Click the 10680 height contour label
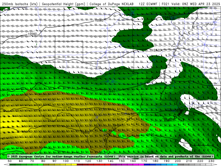 [110, 91]
